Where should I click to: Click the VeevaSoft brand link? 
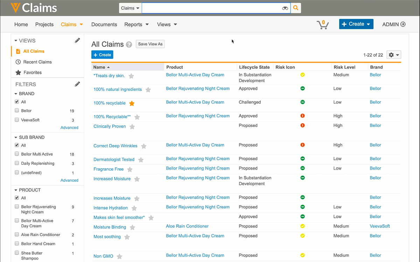point(380,226)
